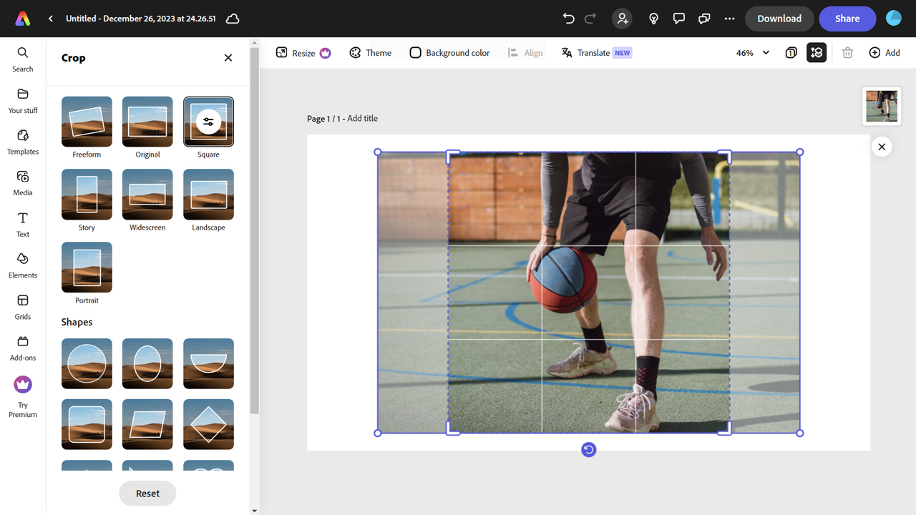Browse the Add-ons section
The height and width of the screenshot is (515, 916).
[22, 346]
